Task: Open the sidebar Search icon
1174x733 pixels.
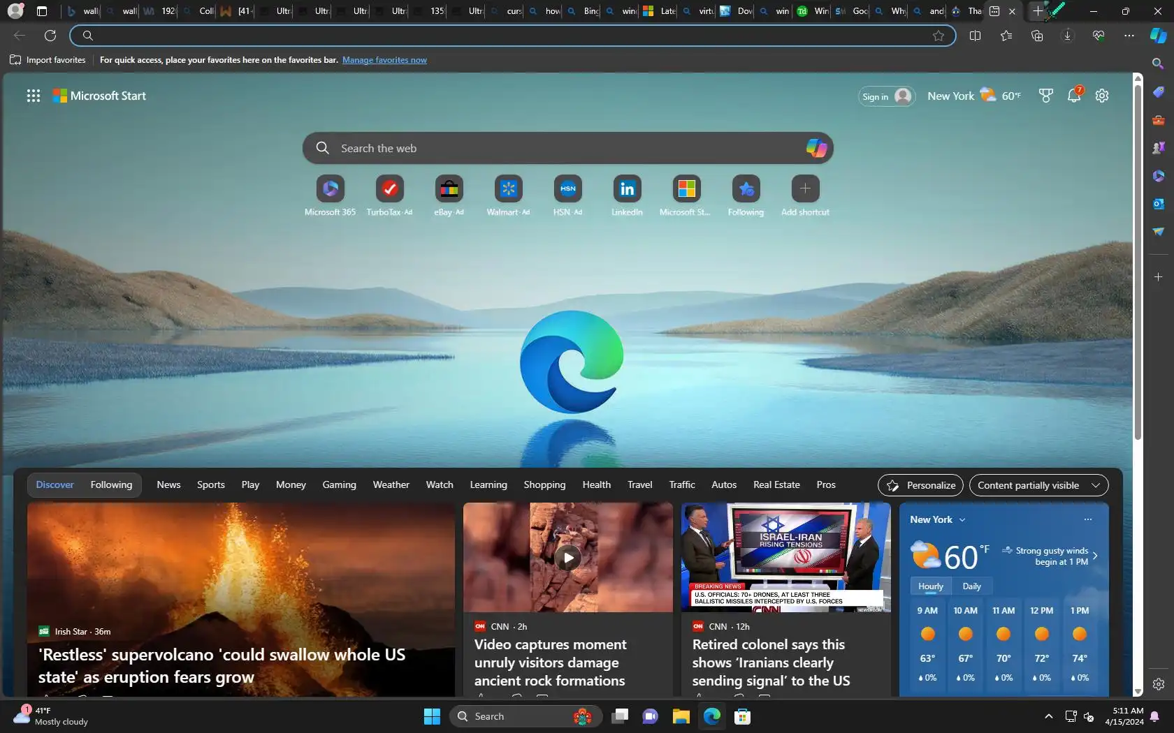Action: 1158,64
